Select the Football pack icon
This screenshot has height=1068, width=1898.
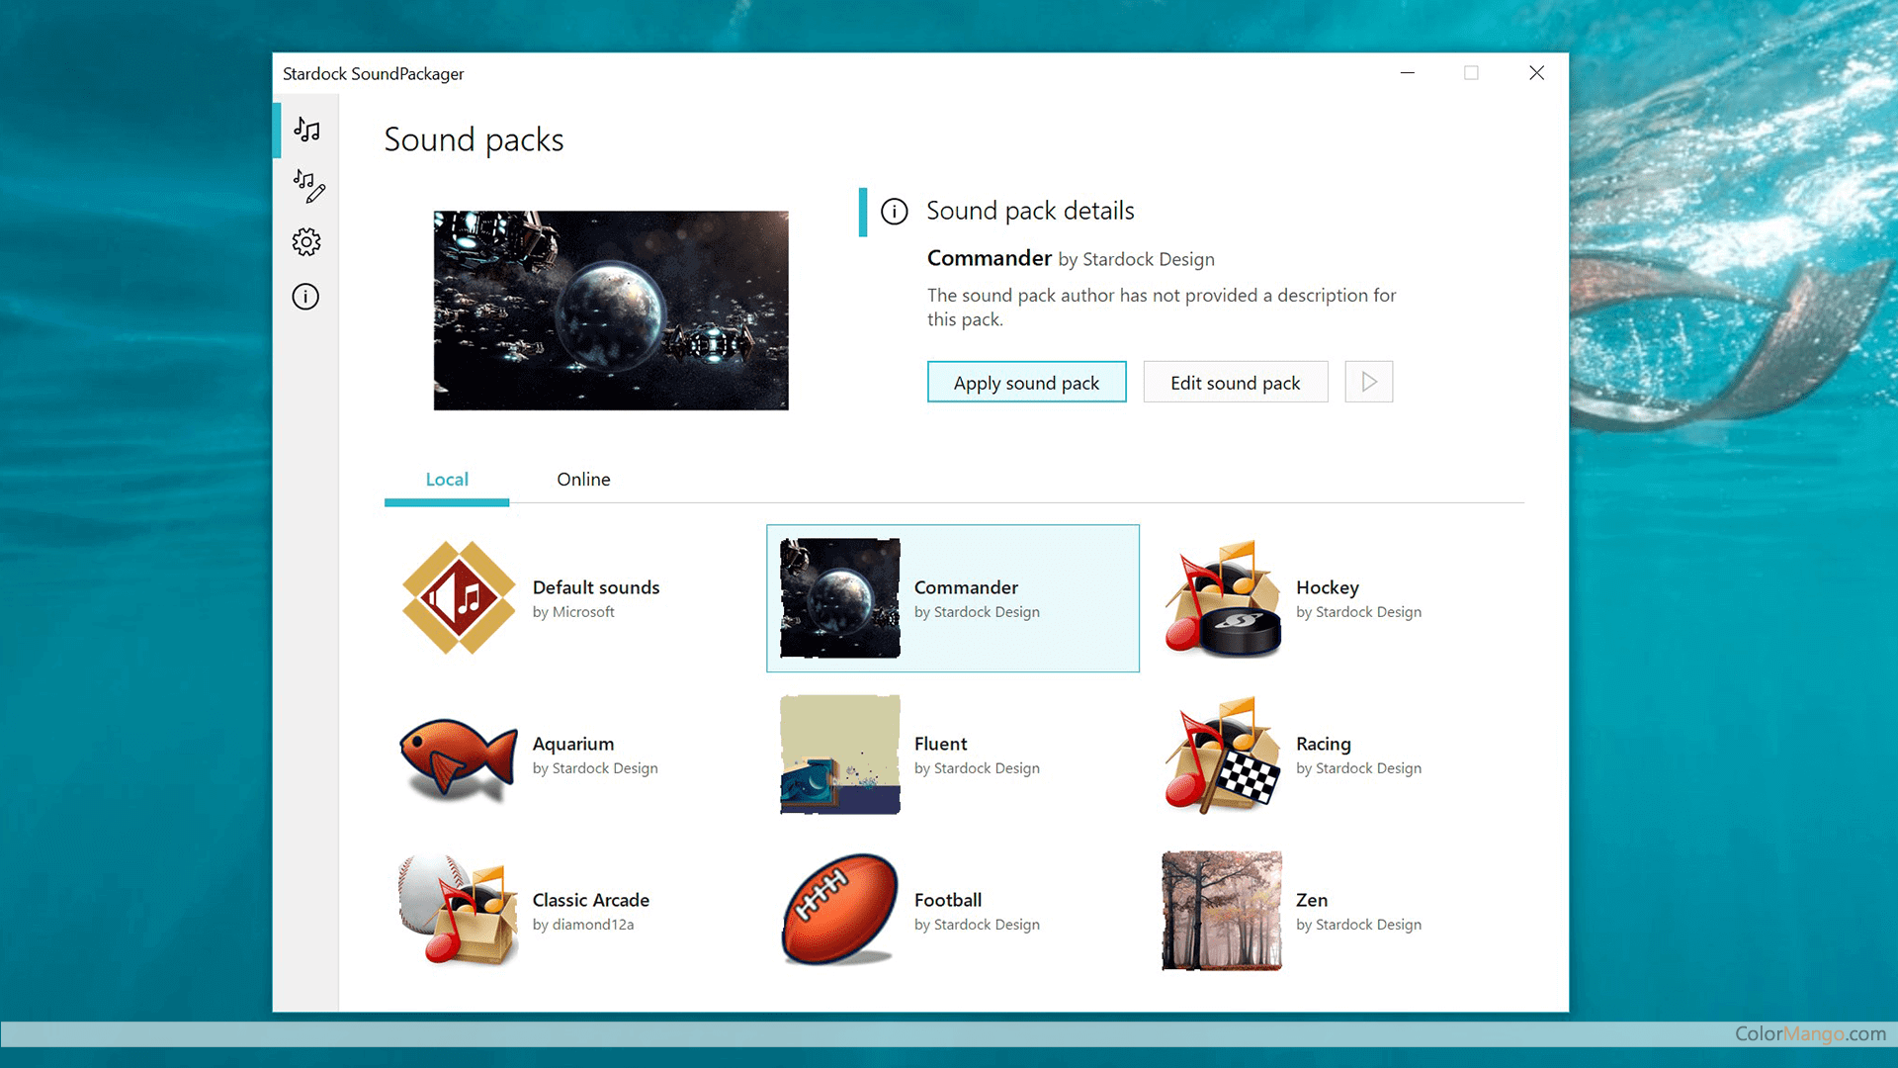point(840,910)
